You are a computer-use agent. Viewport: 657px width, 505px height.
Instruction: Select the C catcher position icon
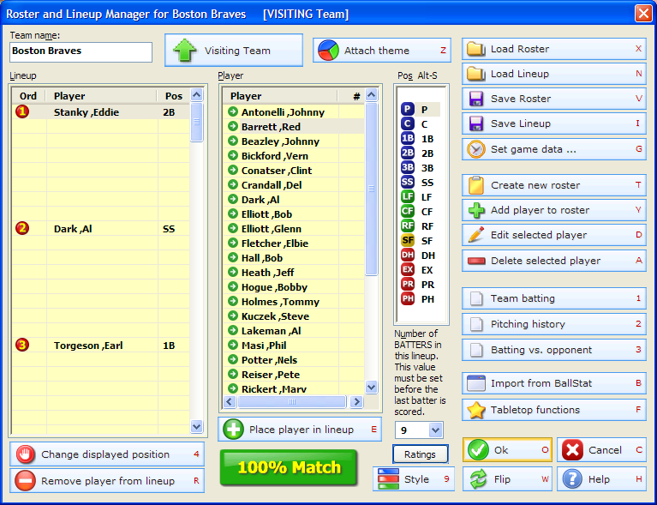tap(407, 124)
